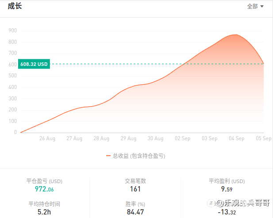Click the 29 Aug axis date
The image size is (273, 218).
point(128,138)
